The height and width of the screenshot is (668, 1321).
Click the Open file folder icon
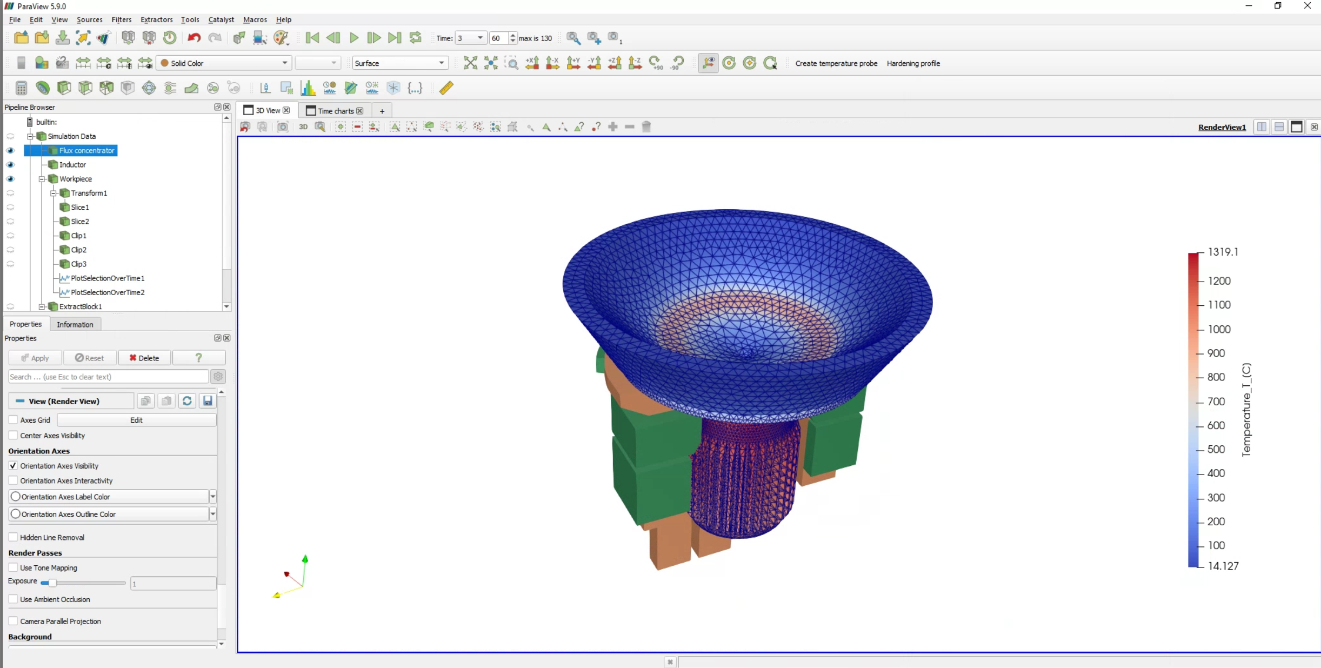pos(21,38)
